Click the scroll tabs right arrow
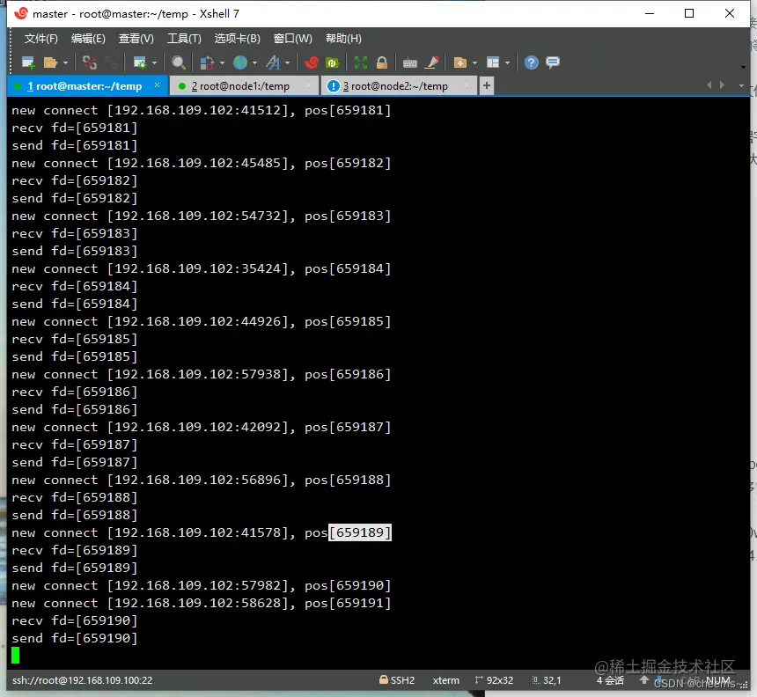Screen dimensions: 757x697 pyautogui.click(x=723, y=85)
